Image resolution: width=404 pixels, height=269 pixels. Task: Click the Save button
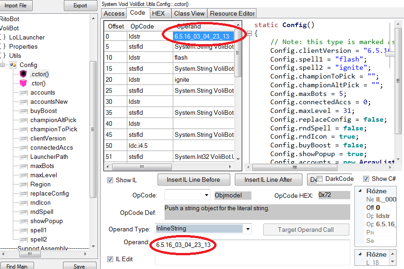tap(80, 266)
